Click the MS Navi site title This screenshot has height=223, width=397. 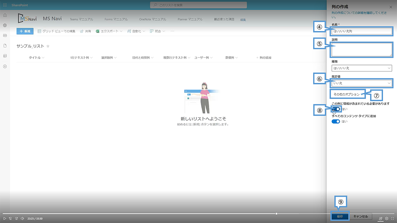(x=52, y=19)
